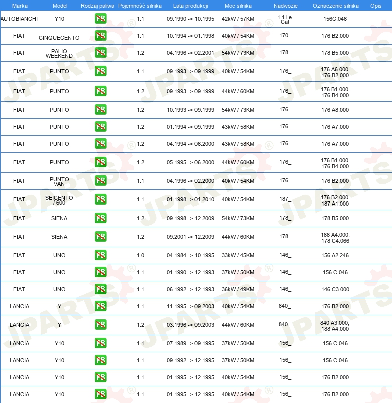Click the body code 170_
The width and height of the screenshot is (392, 403).
click(x=285, y=35)
